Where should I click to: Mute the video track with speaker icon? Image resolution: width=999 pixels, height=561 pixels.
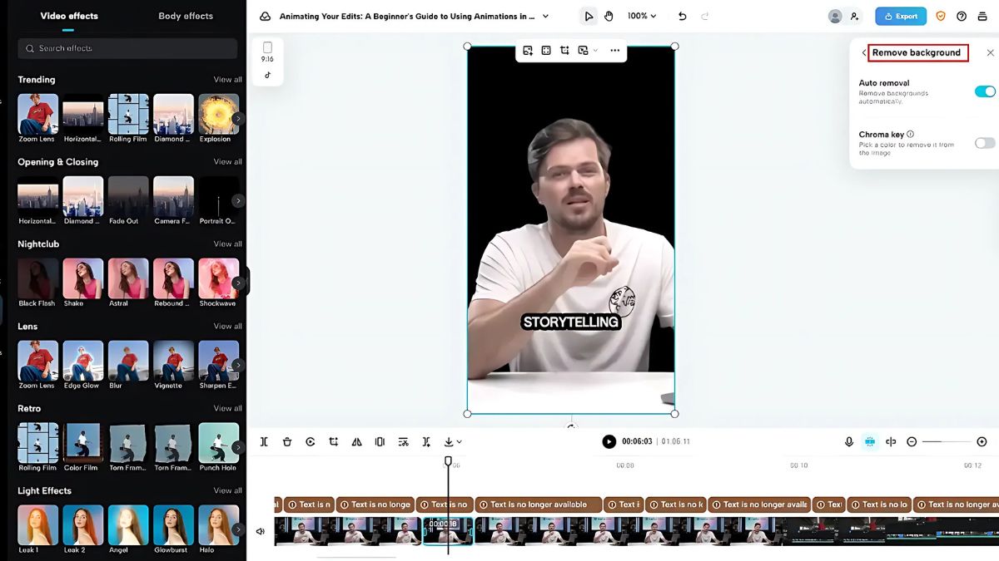tap(261, 531)
